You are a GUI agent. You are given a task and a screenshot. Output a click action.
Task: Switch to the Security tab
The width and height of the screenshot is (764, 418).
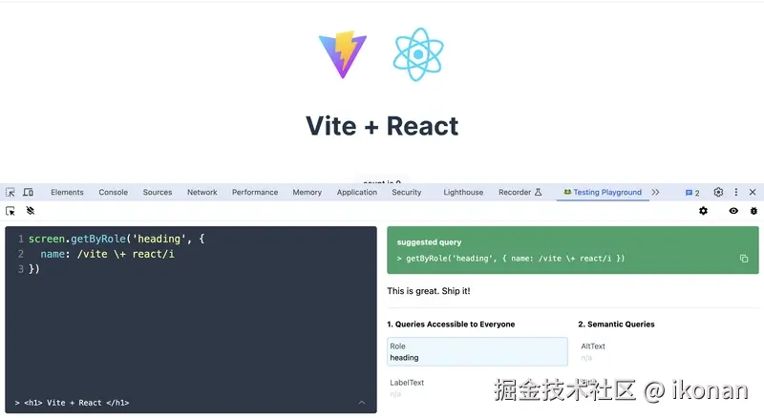407,193
